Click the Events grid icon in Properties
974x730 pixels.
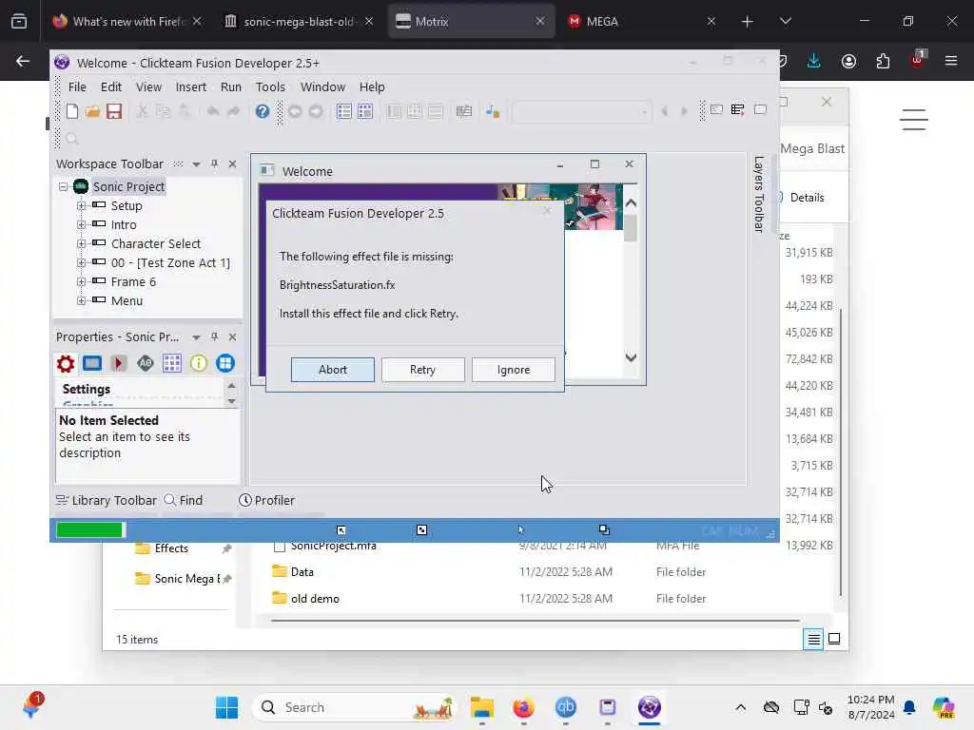click(172, 363)
